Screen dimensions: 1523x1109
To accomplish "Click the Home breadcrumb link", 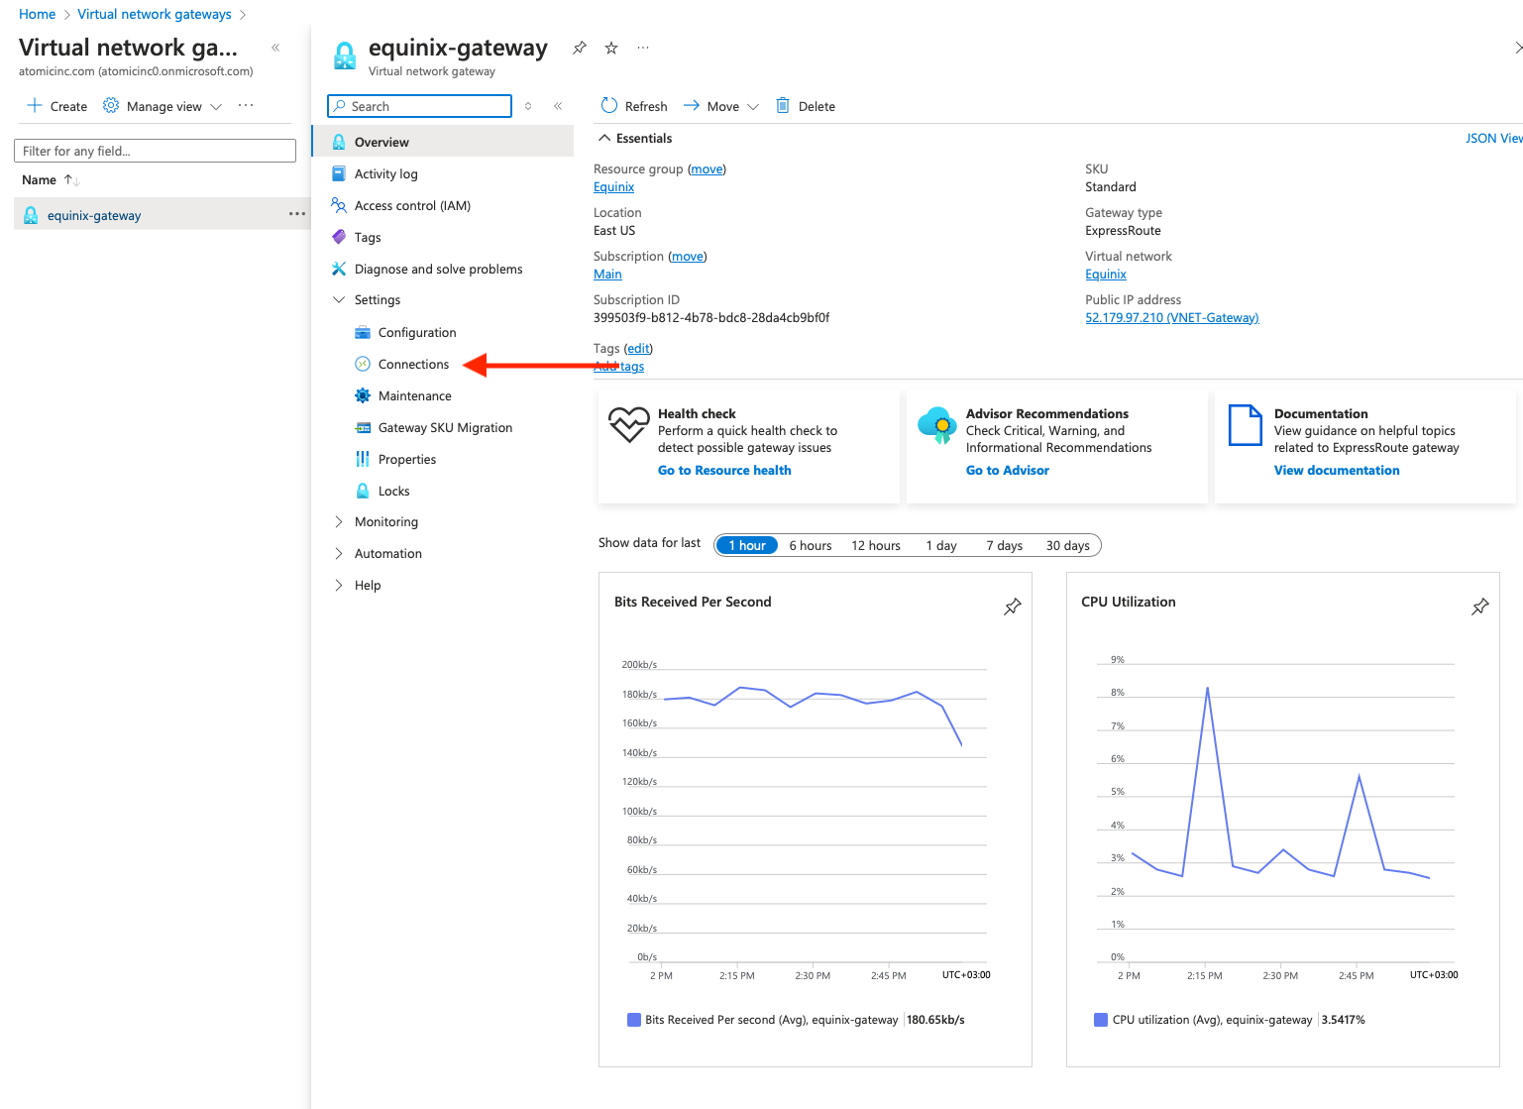I will [x=37, y=14].
